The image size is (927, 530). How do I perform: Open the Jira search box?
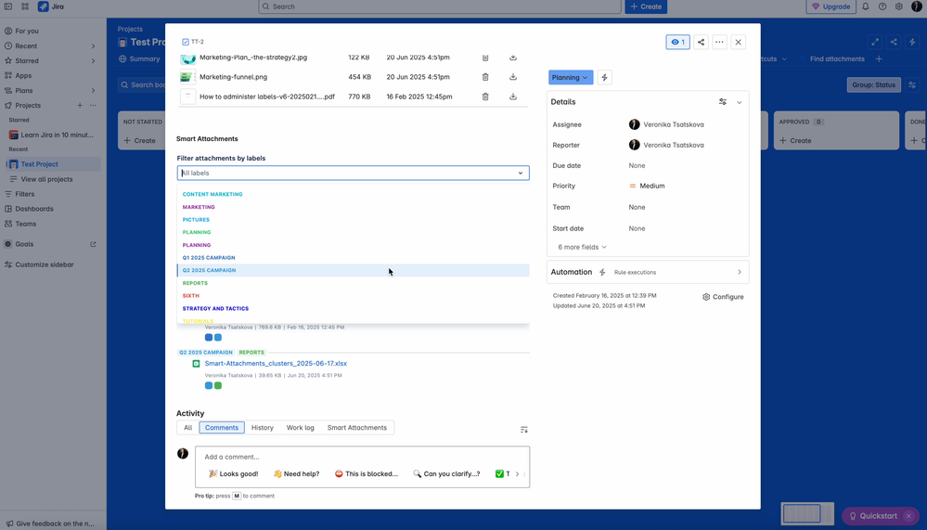click(440, 6)
